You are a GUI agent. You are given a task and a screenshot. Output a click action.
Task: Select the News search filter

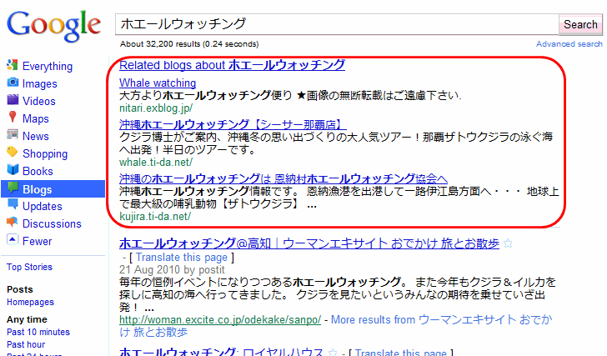click(x=36, y=136)
